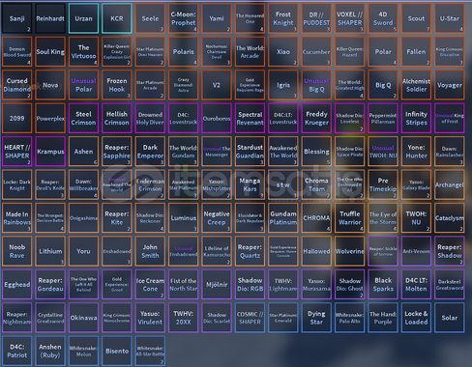Image resolution: width=472 pixels, height=367 pixels.
Task: Choose the Locke & Loaded item
Action: tap(416, 318)
